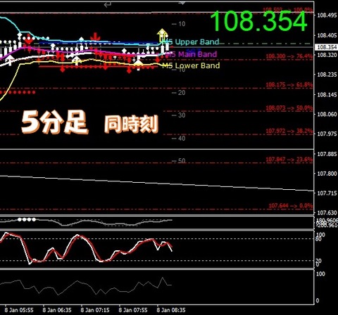Click the pips scale mark 40
This screenshot has height=315, width=338.
point(179,139)
